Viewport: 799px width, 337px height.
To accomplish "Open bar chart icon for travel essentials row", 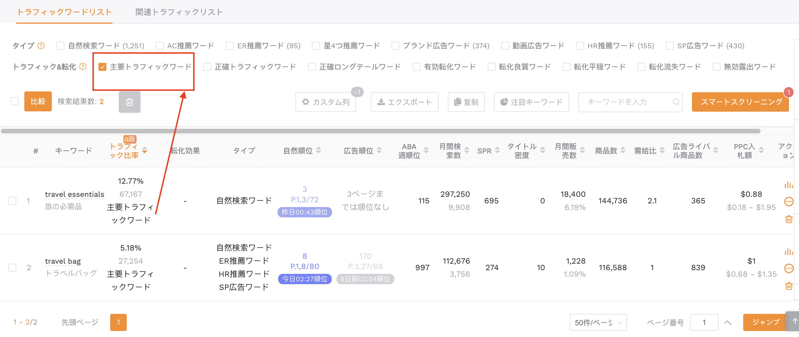I will 788,185.
